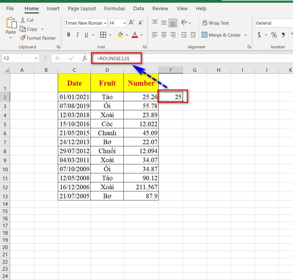
Task: Open the Font group dialog launcher
Action: (x=145, y=47)
